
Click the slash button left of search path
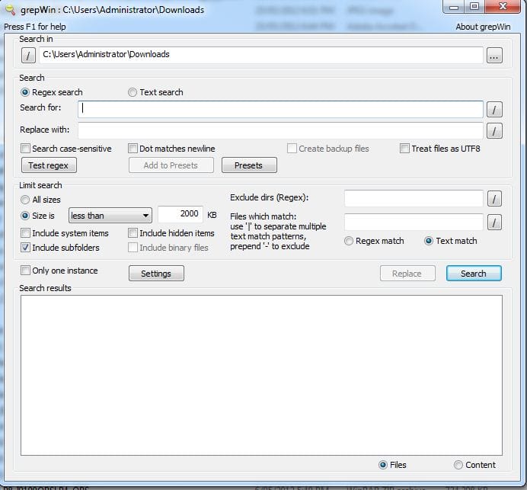(28, 55)
